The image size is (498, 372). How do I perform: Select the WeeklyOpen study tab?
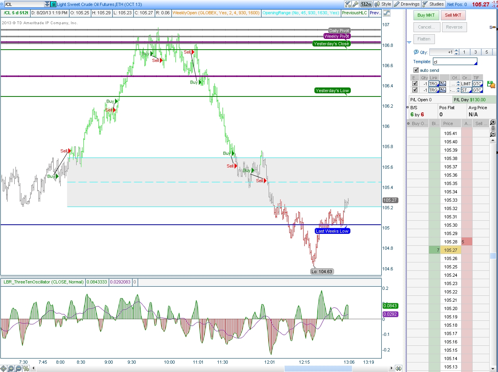[x=216, y=13]
